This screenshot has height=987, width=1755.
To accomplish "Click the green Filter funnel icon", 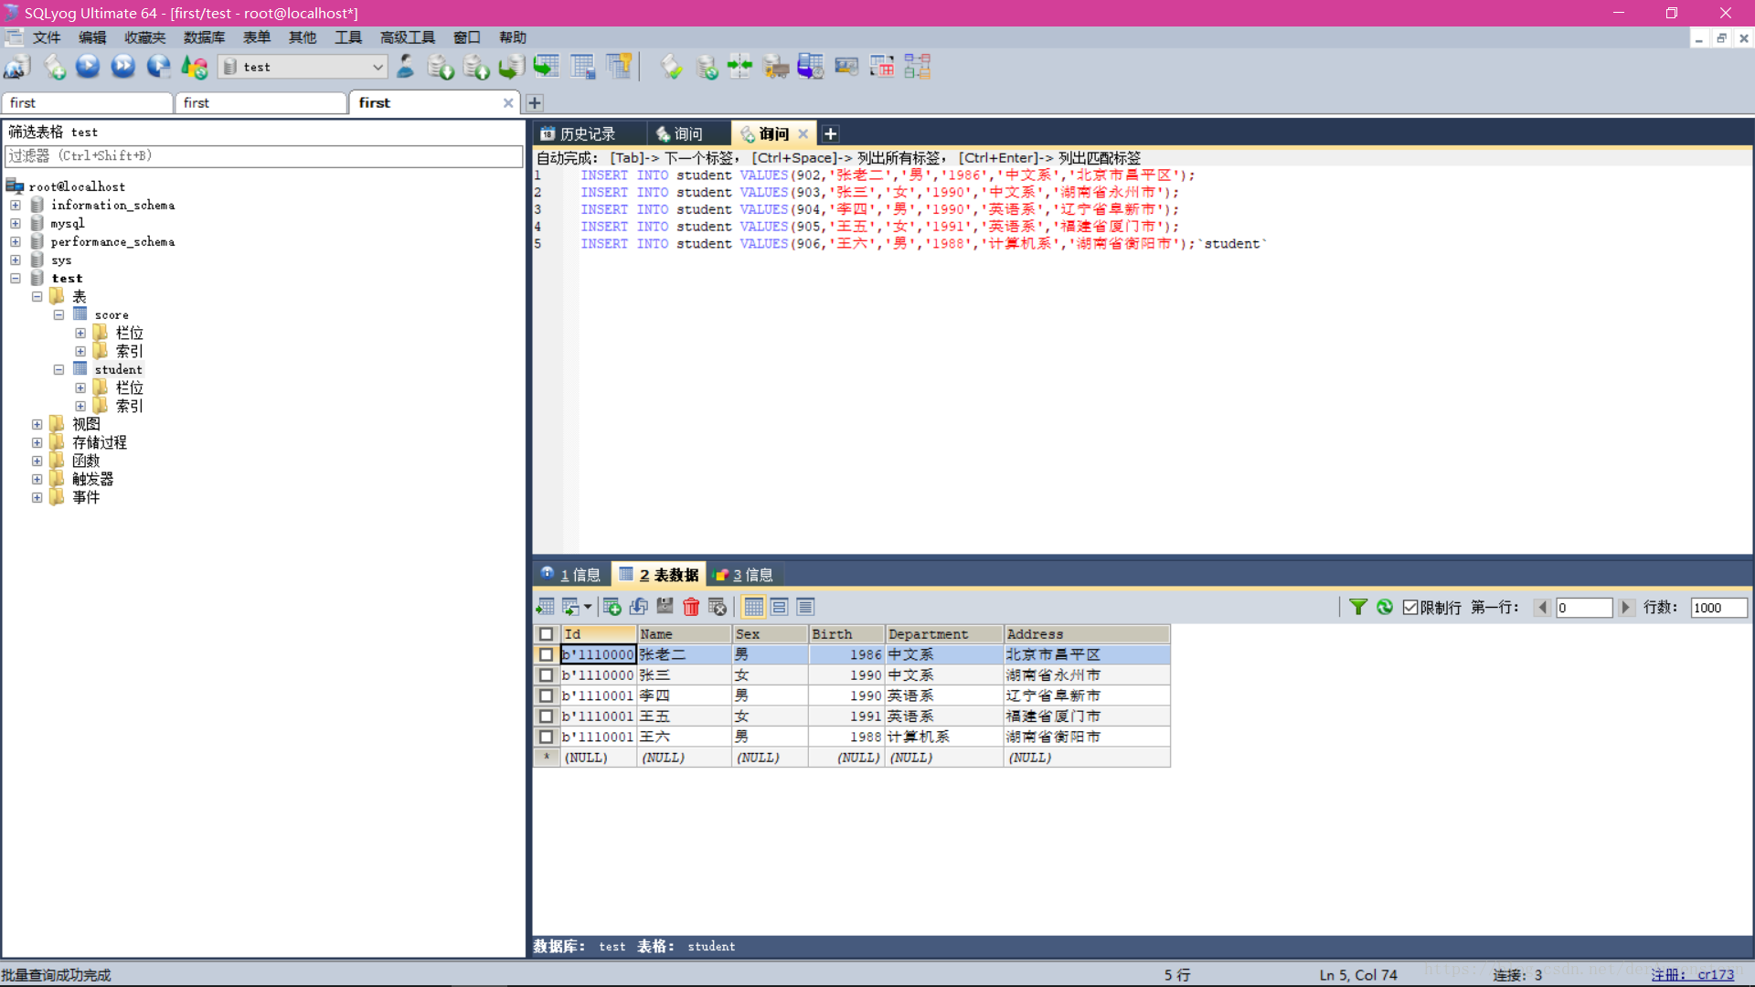I will pyautogui.click(x=1358, y=607).
